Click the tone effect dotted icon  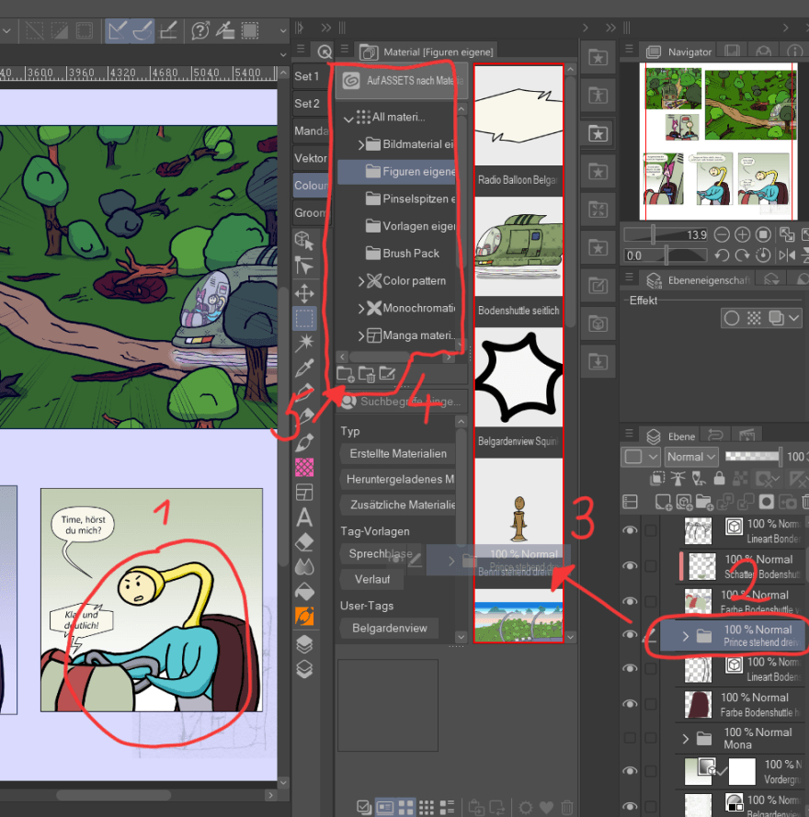pos(754,318)
